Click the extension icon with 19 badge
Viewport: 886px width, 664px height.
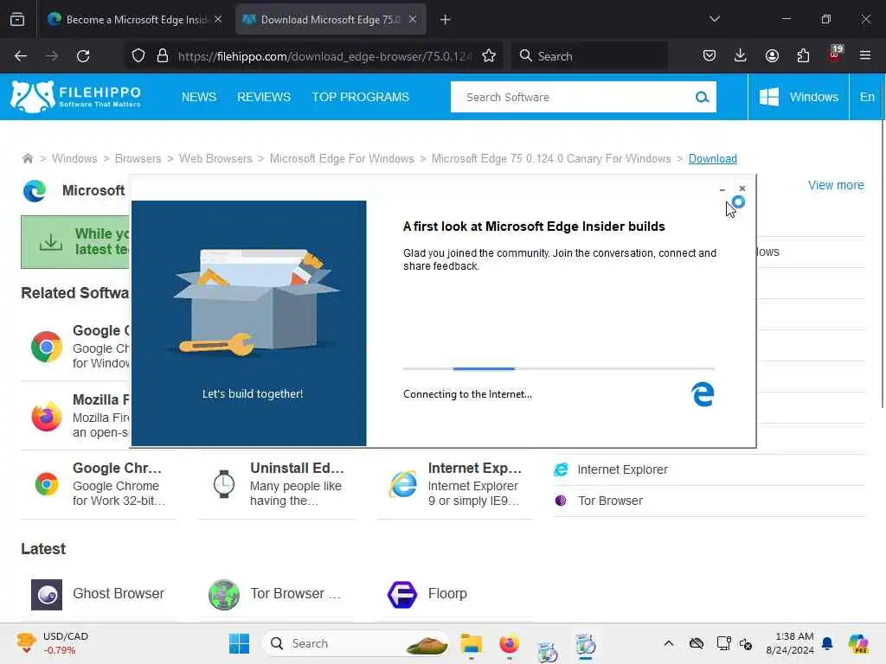[835, 54]
